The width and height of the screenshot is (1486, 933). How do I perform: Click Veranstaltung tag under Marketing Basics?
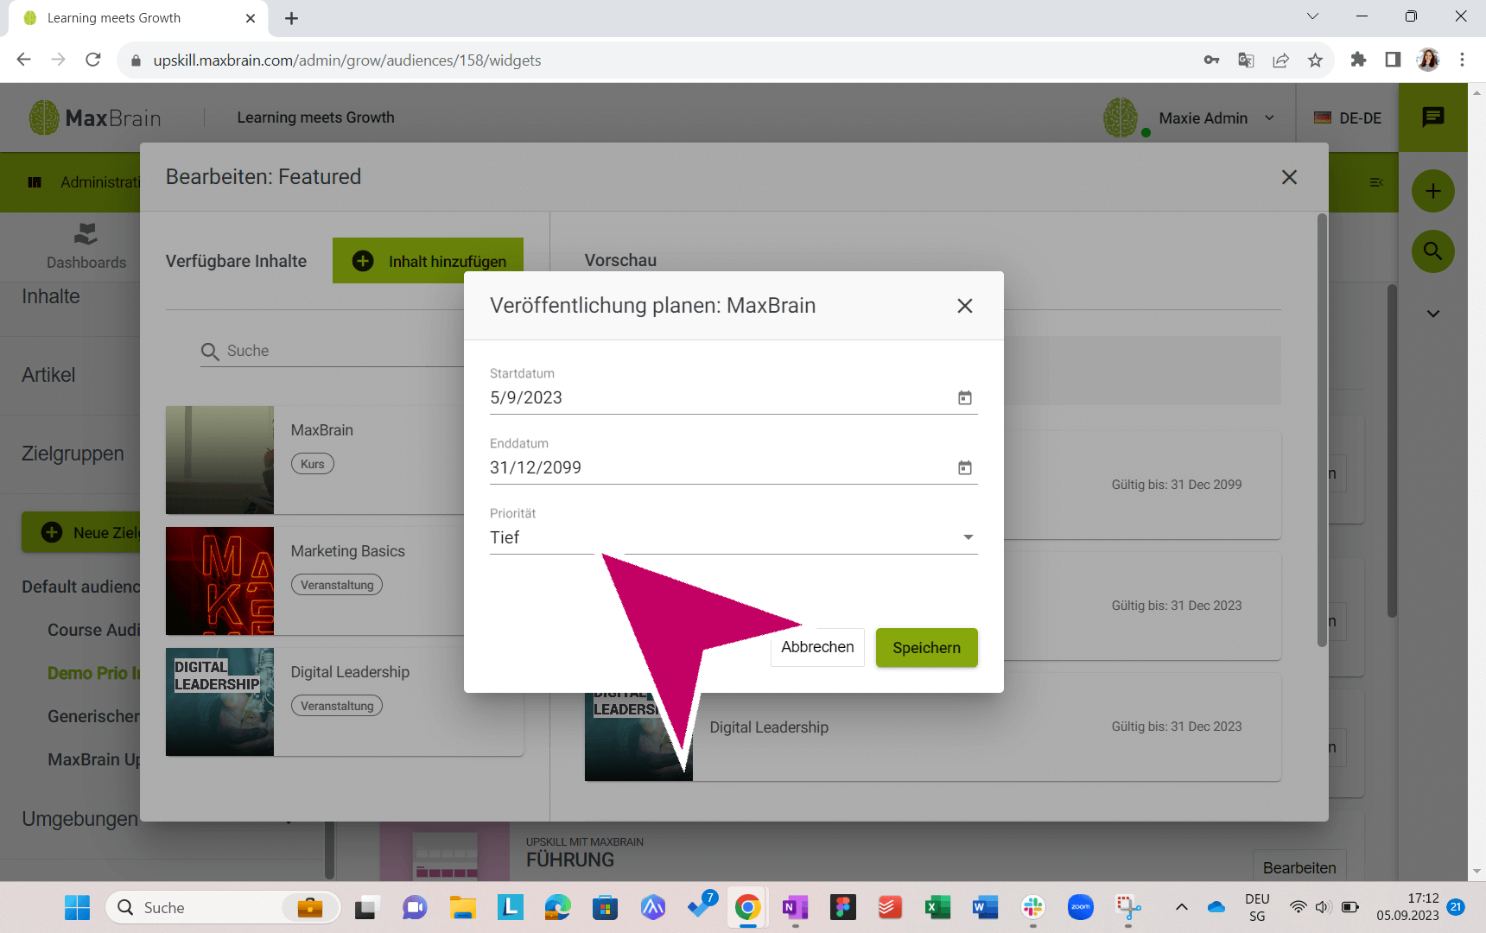337,585
